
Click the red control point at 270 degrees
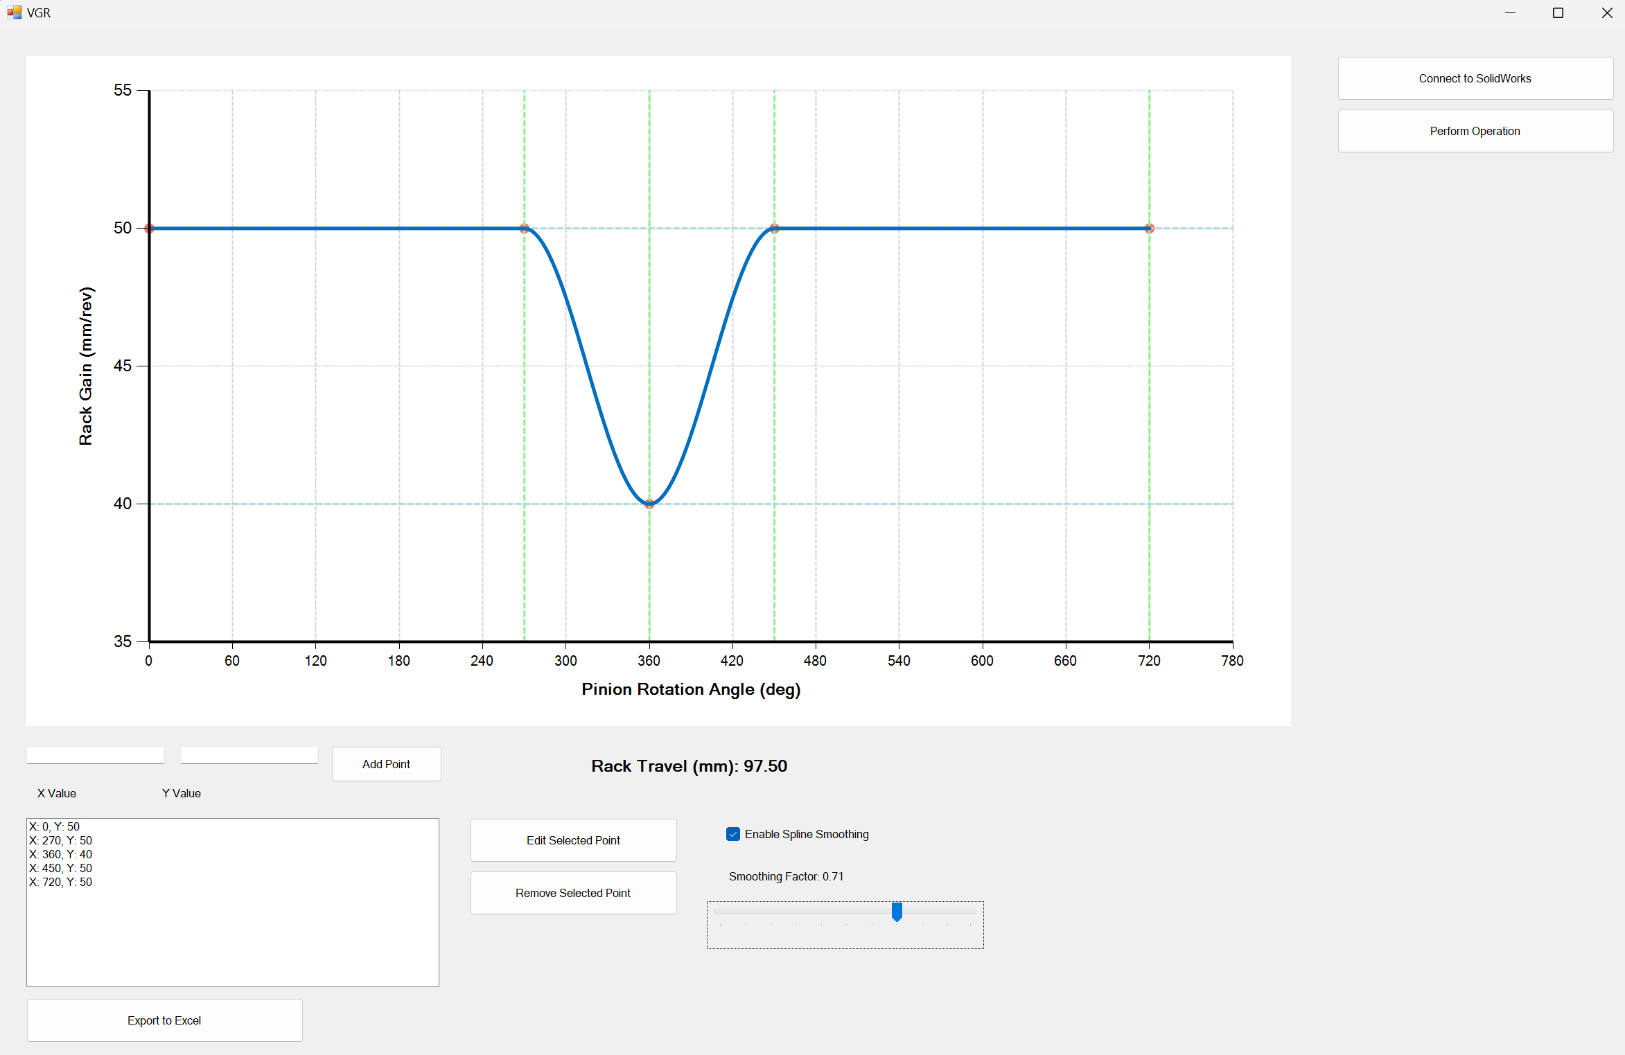click(525, 228)
